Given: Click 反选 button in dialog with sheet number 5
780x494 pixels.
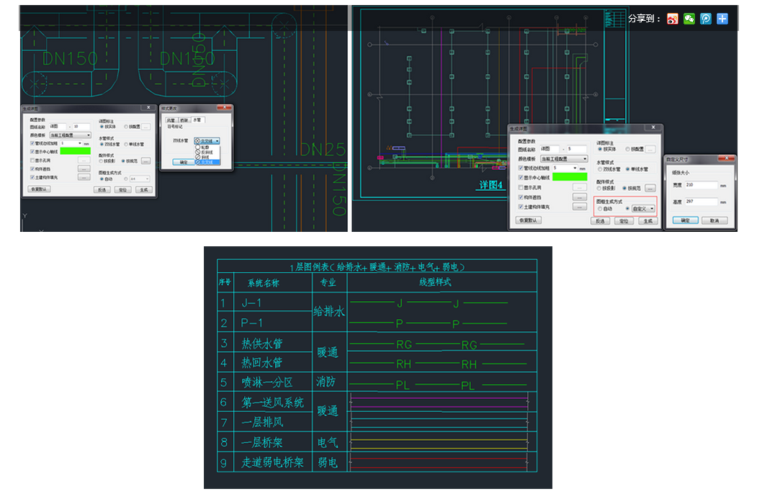Looking at the screenshot, I should [x=600, y=221].
